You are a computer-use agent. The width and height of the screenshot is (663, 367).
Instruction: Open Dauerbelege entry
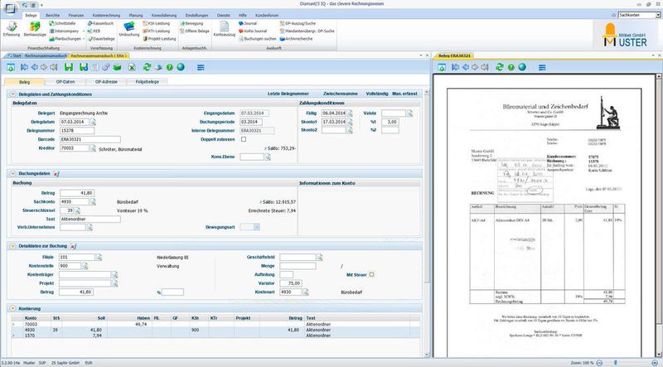101,39
